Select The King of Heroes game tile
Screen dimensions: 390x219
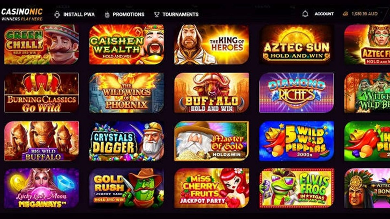[x=212, y=44]
